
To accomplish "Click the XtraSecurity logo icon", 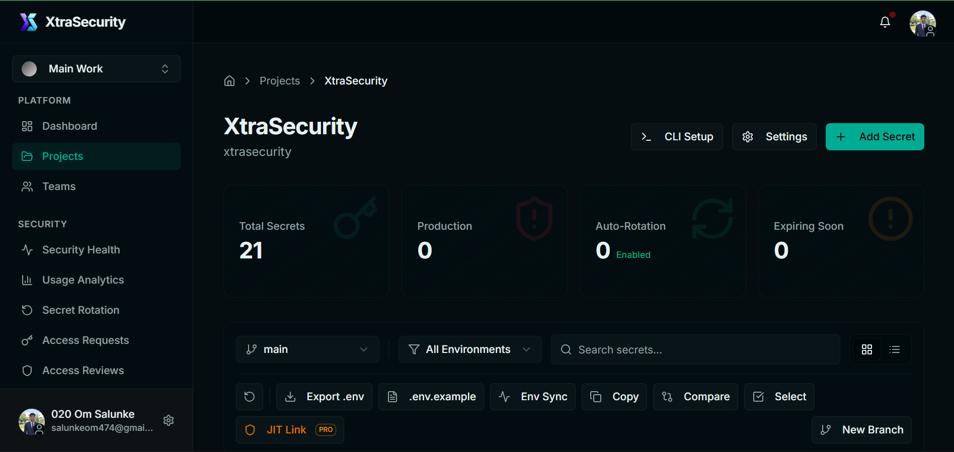I will [29, 22].
